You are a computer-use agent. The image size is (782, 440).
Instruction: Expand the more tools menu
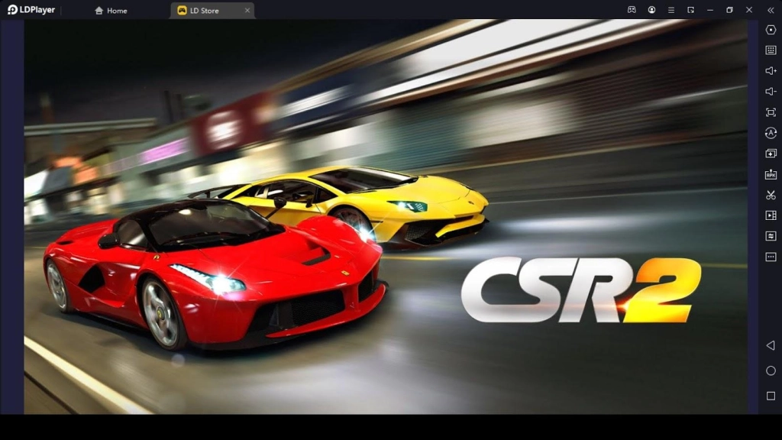click(x=769, y=257)
